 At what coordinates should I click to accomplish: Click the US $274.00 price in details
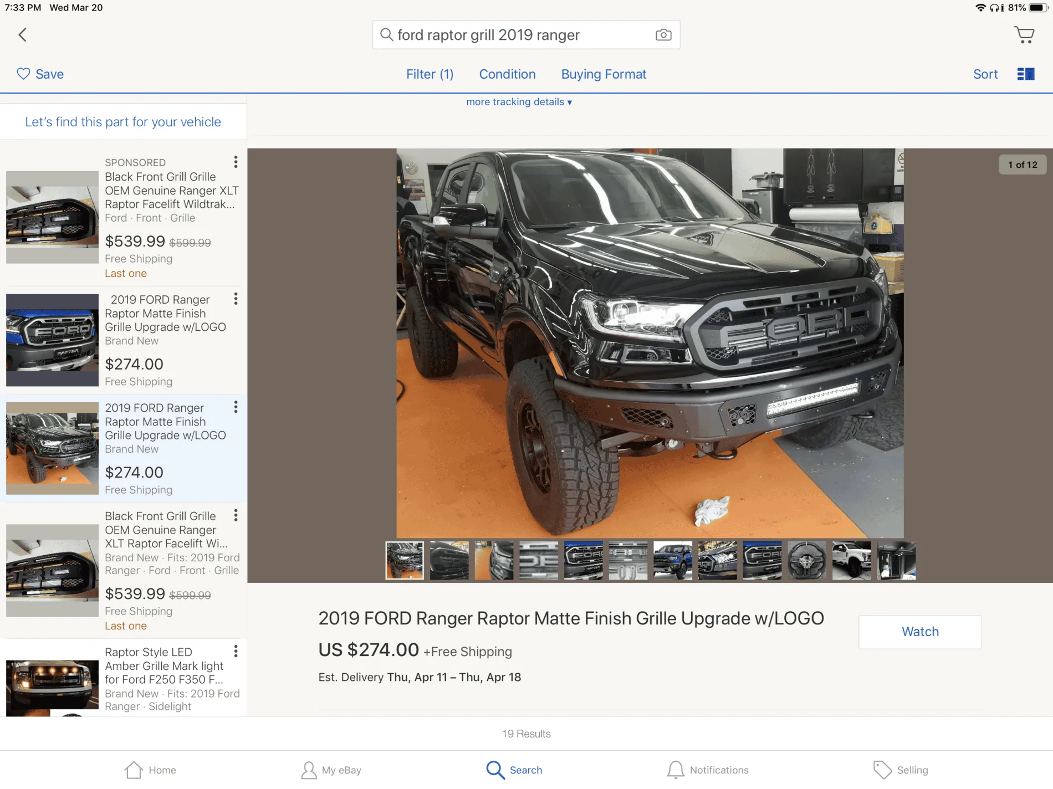pos(369,650)
